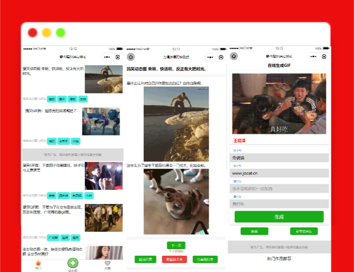Click home icon in right phone header

click(x=235, y=56)
